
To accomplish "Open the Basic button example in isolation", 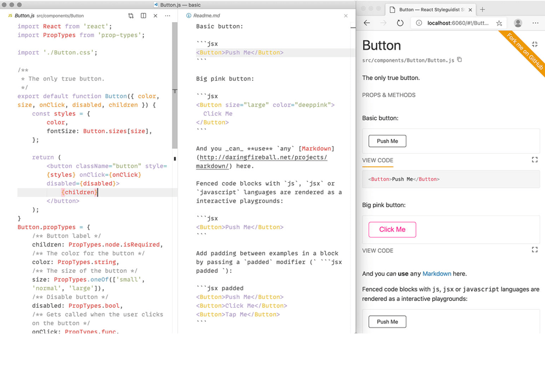I will pos(534,159).
